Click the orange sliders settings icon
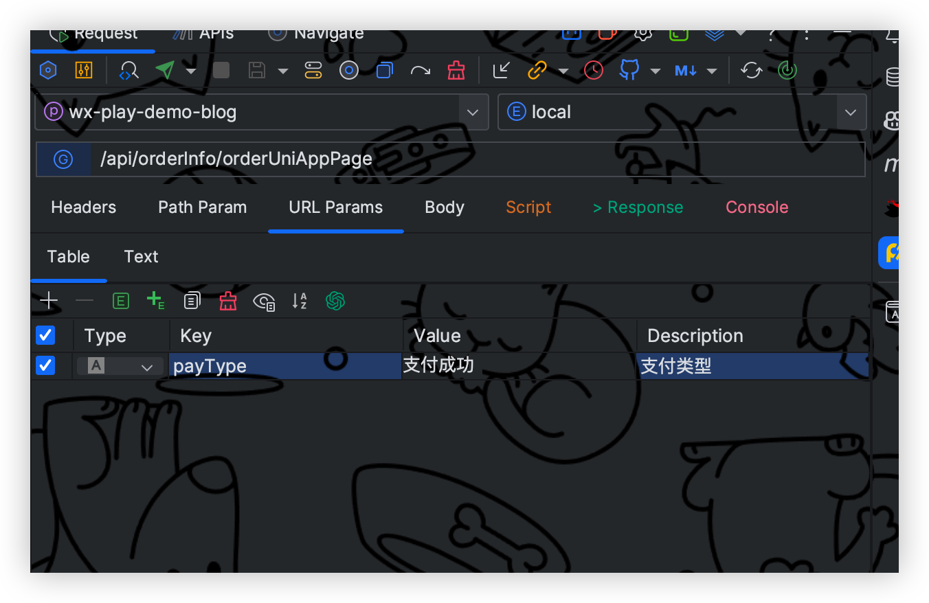Viewport: 929px width, 603px height. coord(83,70)
